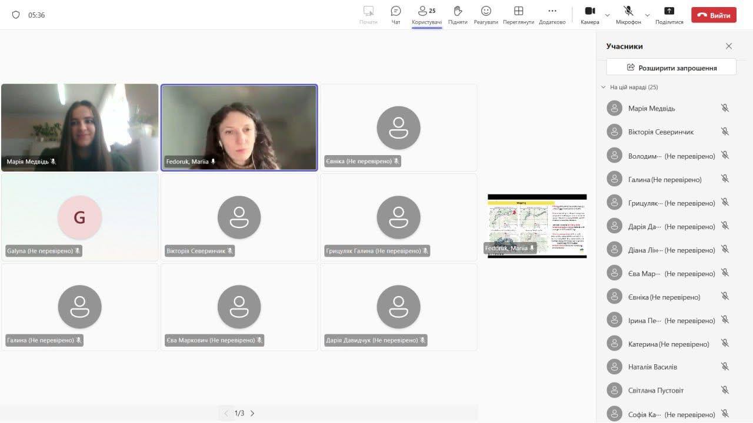Viewport: 753px width, 423px height.
Task: Click Розширити запрошення button
Action: pyautogui.click(x=671, y=68)
